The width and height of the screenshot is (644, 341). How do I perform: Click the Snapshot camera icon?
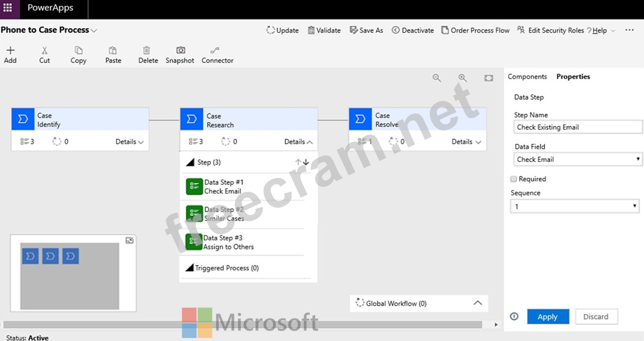click(x=180, y=51)
